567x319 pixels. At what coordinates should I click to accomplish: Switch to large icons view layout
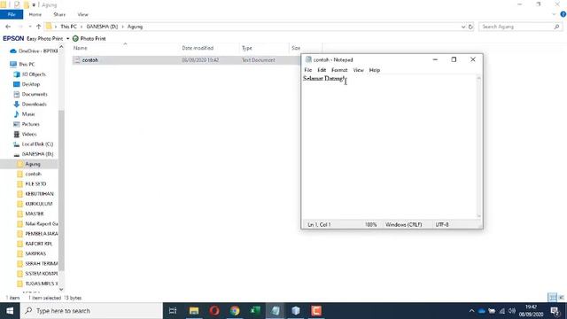click(x=561, y=298)
